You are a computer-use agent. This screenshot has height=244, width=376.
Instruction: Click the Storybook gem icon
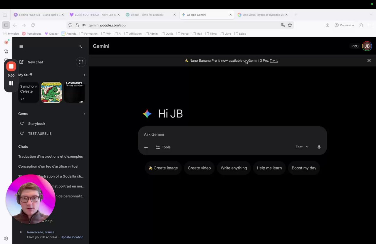tap(21, 124)
